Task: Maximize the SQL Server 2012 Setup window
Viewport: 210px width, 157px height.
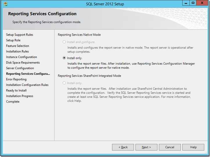Action: [x=193, y=3]
